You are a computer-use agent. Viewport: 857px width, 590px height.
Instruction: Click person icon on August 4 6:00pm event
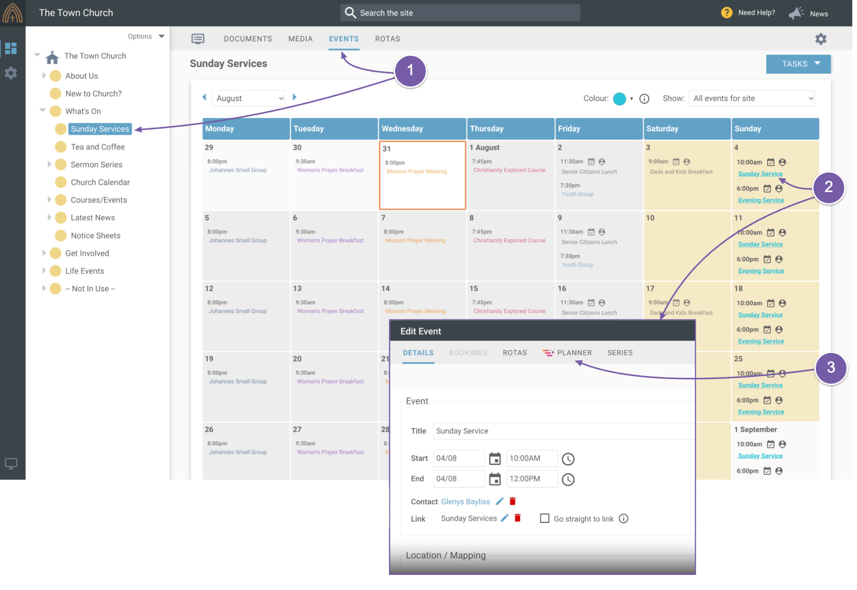tap(779, 189)
